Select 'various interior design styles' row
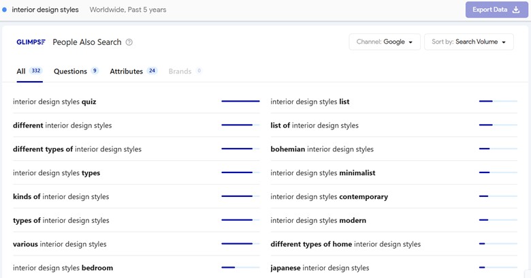Image resolution: width=531 pixels, height=278 pixels. tap(136, 244)
